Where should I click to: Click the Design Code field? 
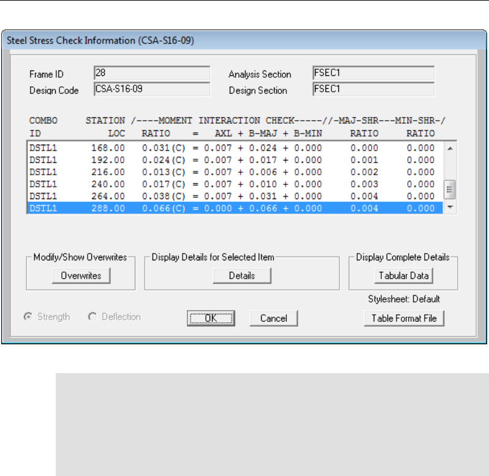tap(152, 89)
